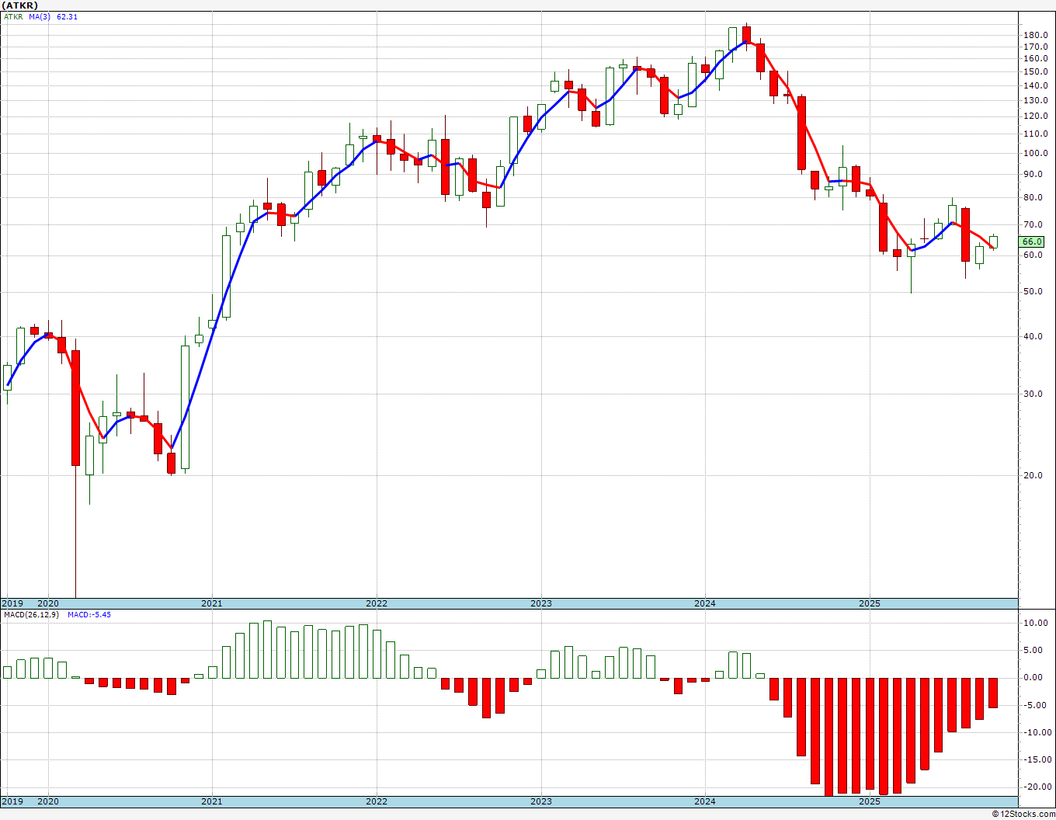Select 2020 on the price chart time axis
The height and width of the screenshot is (820, 1056).
(x=48, y=603)
